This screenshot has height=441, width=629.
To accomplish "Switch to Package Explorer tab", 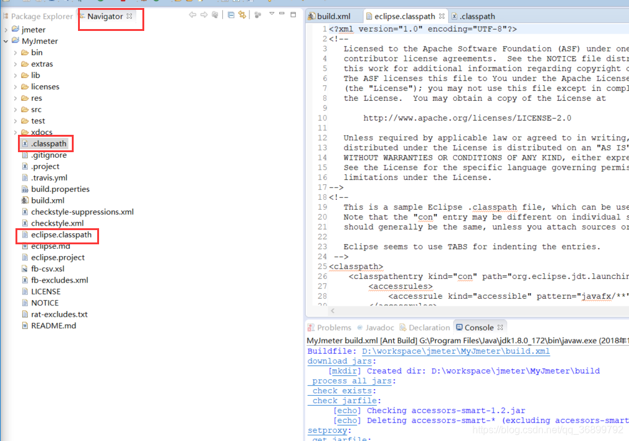I will [38, 17].
